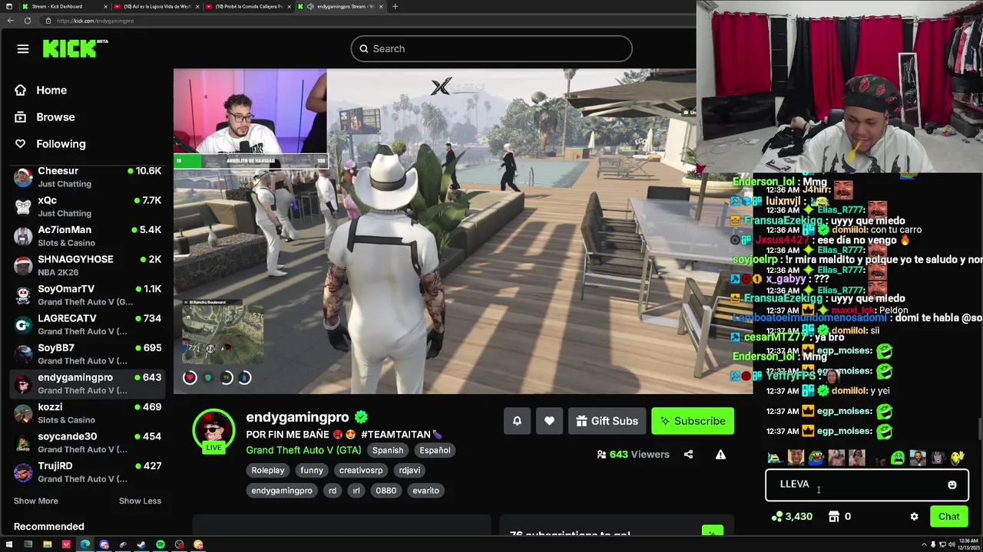983x552 pixels.
Task: Click the endygamingpro live avatar
Action: coord(213,431)
